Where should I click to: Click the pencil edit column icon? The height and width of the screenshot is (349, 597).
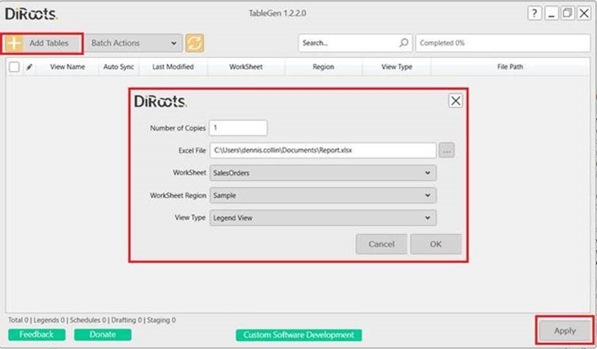coord(29,67)
